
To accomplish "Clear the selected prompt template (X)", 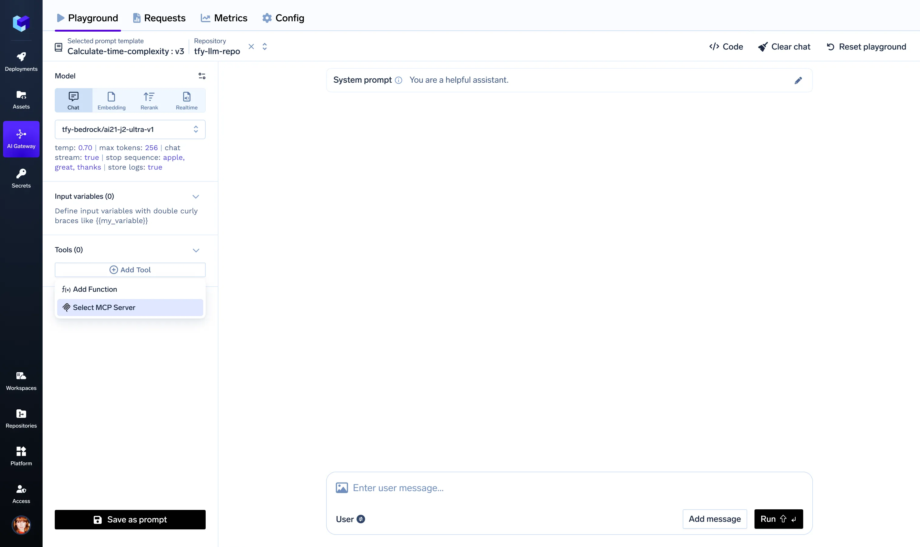I will pyautogui.click(x=251, y=46).
